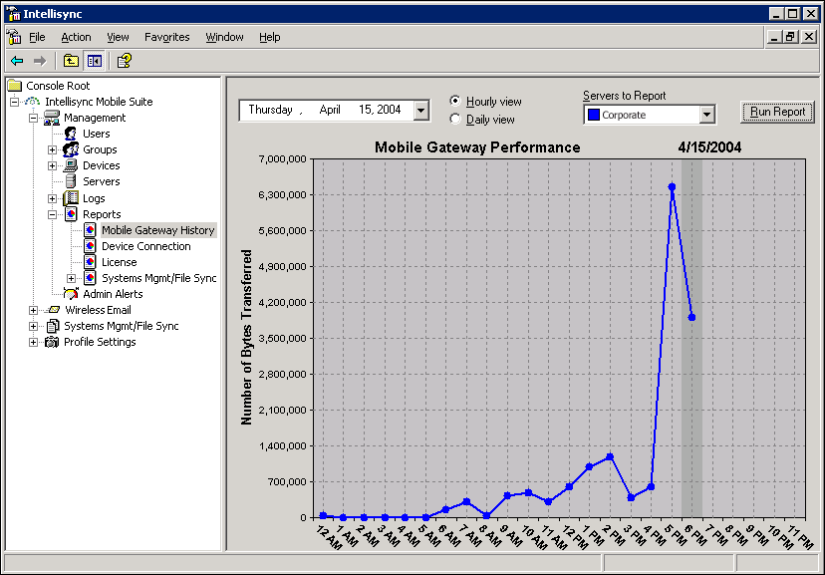Open the Help menu
825x575 pixels.
[269, 37]
